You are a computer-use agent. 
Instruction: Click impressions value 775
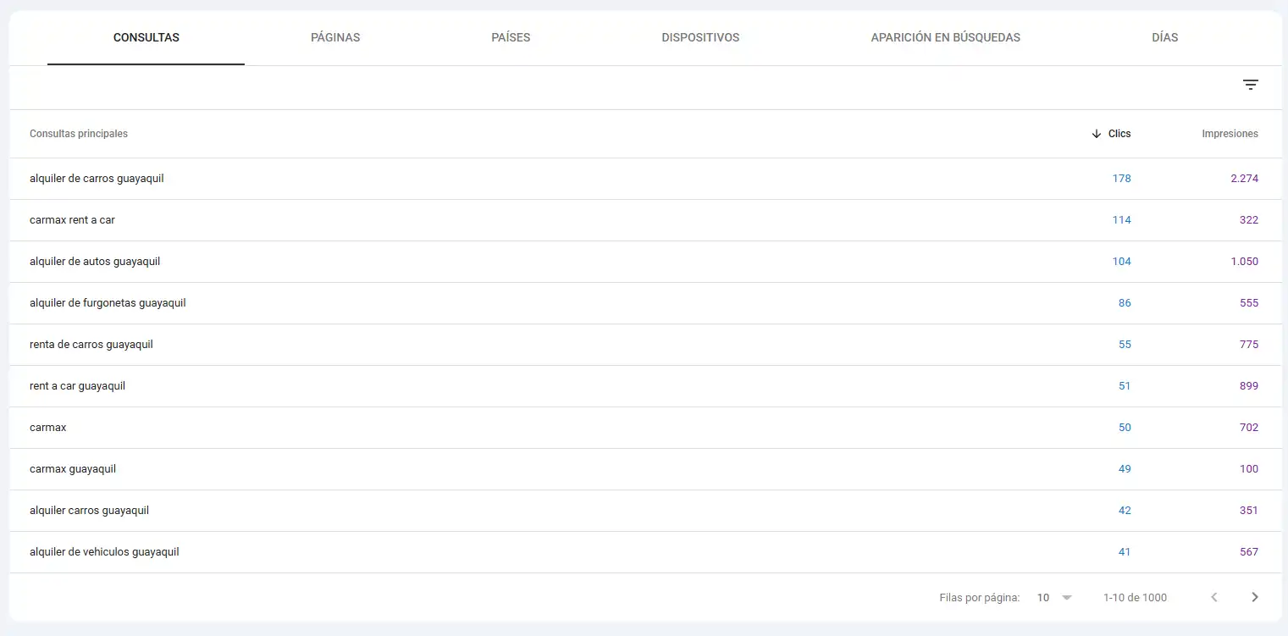click(x=1249, y=345)
